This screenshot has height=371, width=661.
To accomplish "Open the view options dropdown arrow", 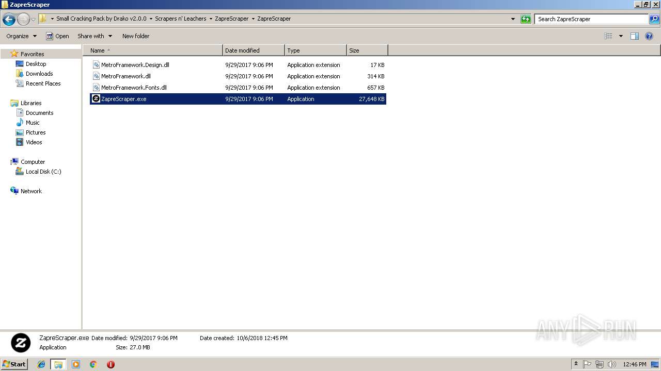I will pyautogui.click(x=621, y=36).
